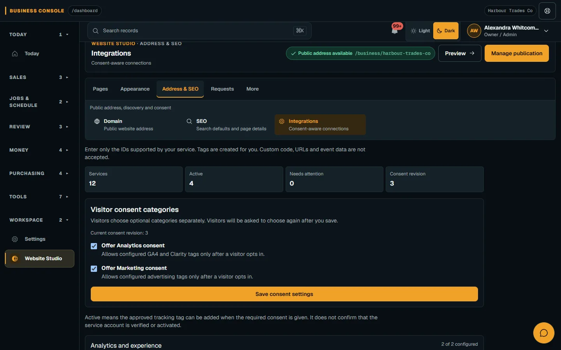Focus the Search records field
Screen dimensions: 561x350
point(199,31)
